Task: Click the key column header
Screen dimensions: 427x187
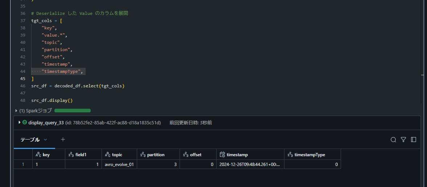Action: point(49,155)
